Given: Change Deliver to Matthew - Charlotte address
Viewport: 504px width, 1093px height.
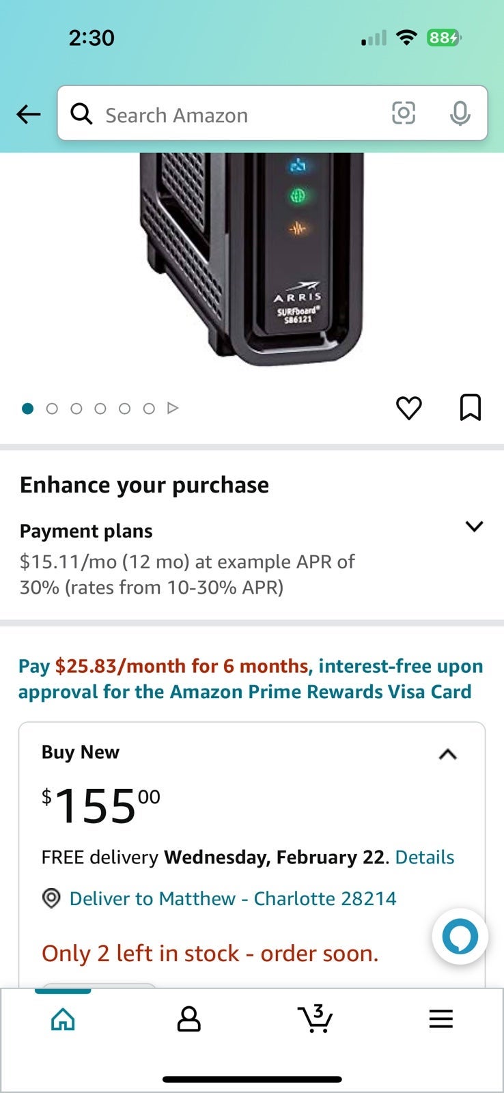Looking at the screenshot, I should pos(233,898).
